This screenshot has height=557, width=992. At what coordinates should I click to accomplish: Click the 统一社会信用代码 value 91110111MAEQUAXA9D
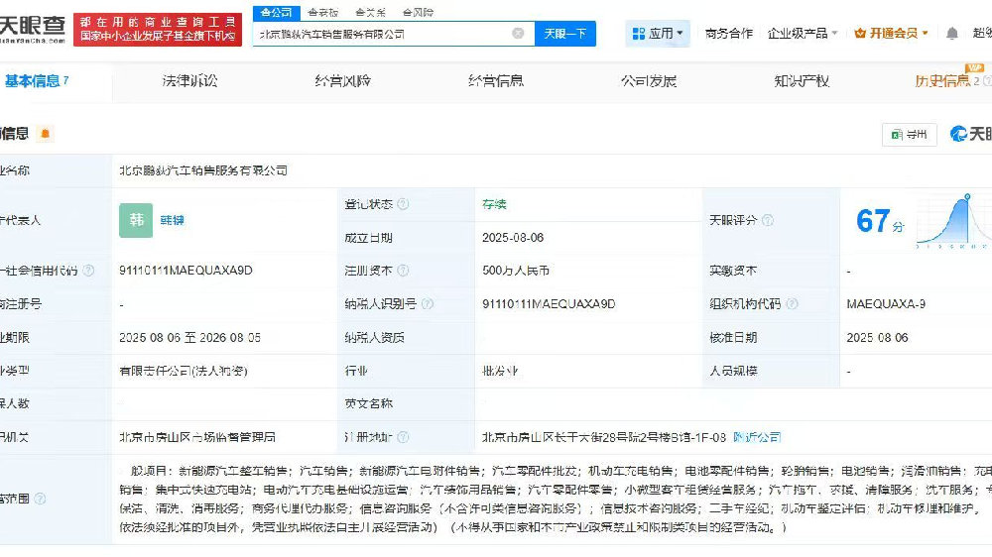(186, 271)
